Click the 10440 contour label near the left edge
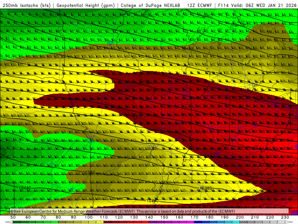 pos(25,188)
